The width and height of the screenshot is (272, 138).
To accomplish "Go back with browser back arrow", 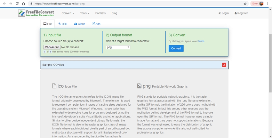I will (x=4, y=4).
